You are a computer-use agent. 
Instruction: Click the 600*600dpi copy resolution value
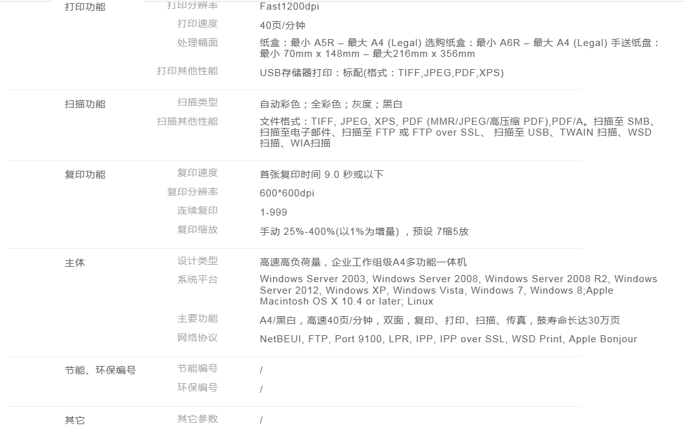point(286,193)
